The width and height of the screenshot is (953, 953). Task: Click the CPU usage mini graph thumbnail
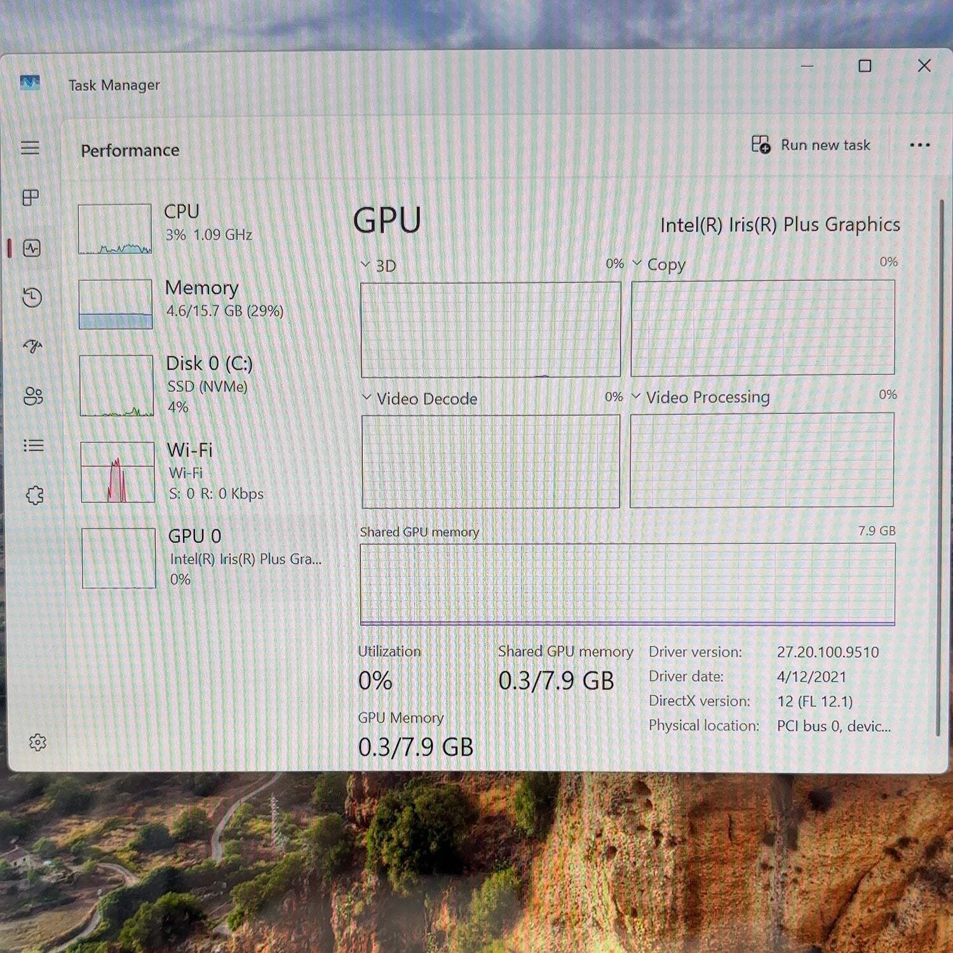115,229
